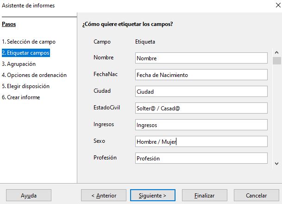Click the Etiqueta column header

pyautogui.click(x=145, y=42)
